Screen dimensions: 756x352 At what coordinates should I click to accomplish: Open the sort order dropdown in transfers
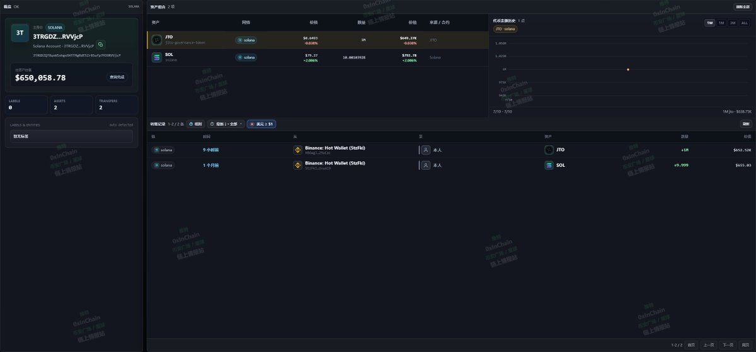pos(226,124)
